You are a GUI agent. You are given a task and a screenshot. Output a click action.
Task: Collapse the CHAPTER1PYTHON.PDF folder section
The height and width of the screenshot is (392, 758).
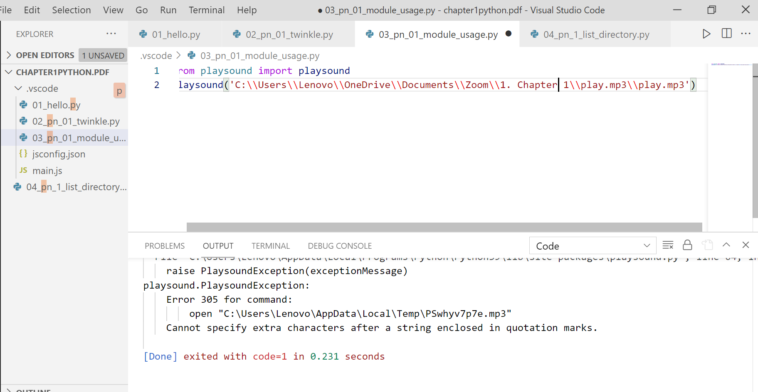[x=9, y=72]
